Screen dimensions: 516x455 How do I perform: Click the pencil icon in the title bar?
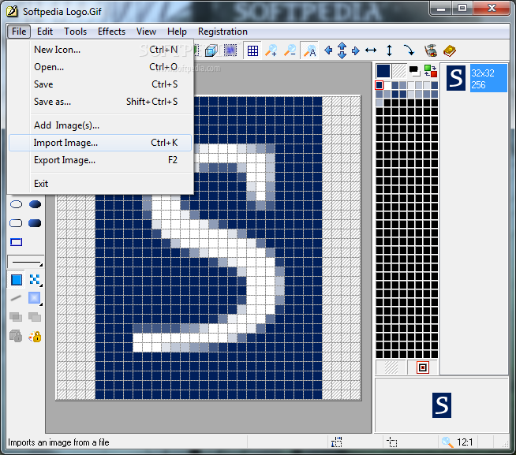point(12,12)
